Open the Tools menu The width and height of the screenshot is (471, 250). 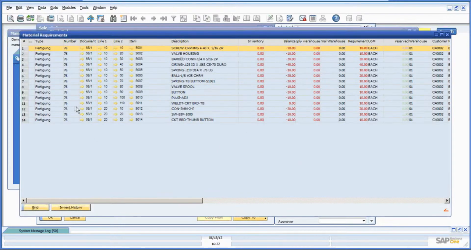point(84,7)
